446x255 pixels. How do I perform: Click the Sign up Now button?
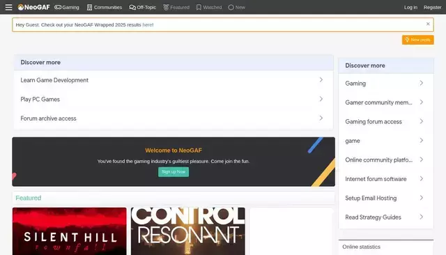[x=174, y=171]
